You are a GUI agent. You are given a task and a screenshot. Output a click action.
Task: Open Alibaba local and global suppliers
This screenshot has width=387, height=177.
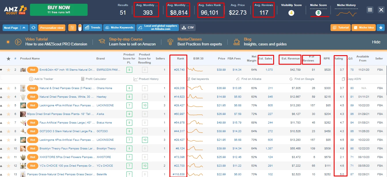pos(157,28)
